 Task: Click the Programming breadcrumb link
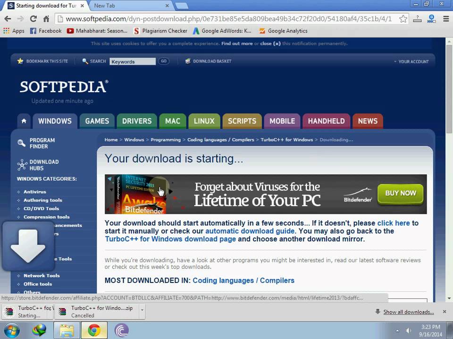(x=166, y=140)
